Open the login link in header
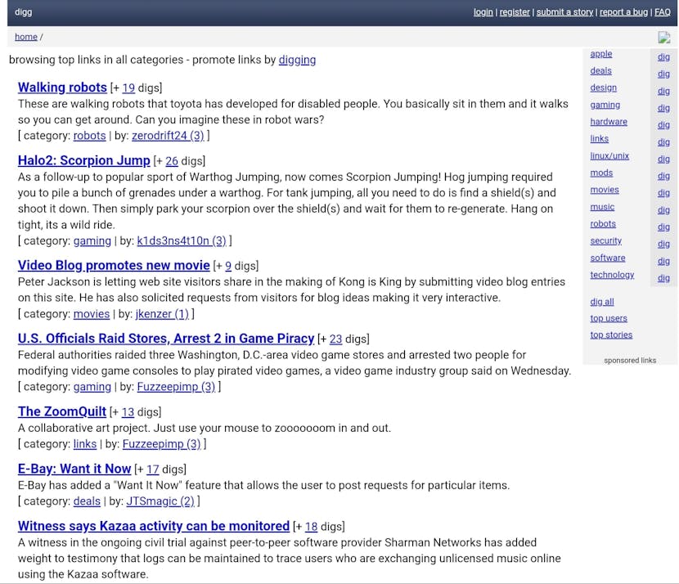This screenshot has height=584, width=679. 483,12
